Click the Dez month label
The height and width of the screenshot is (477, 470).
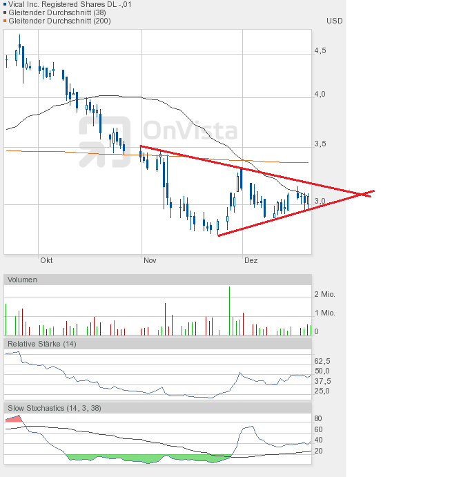point(251,260)
